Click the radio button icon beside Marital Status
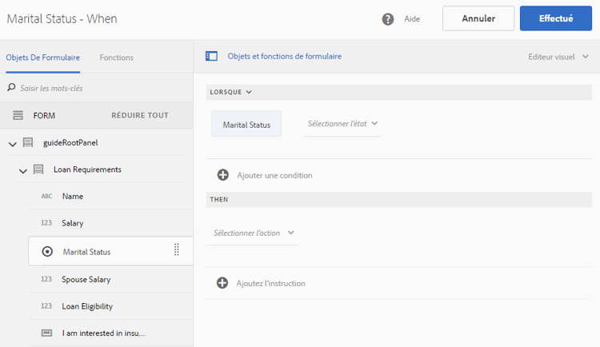This screenshot has width=600, height=347. point(47,251)
